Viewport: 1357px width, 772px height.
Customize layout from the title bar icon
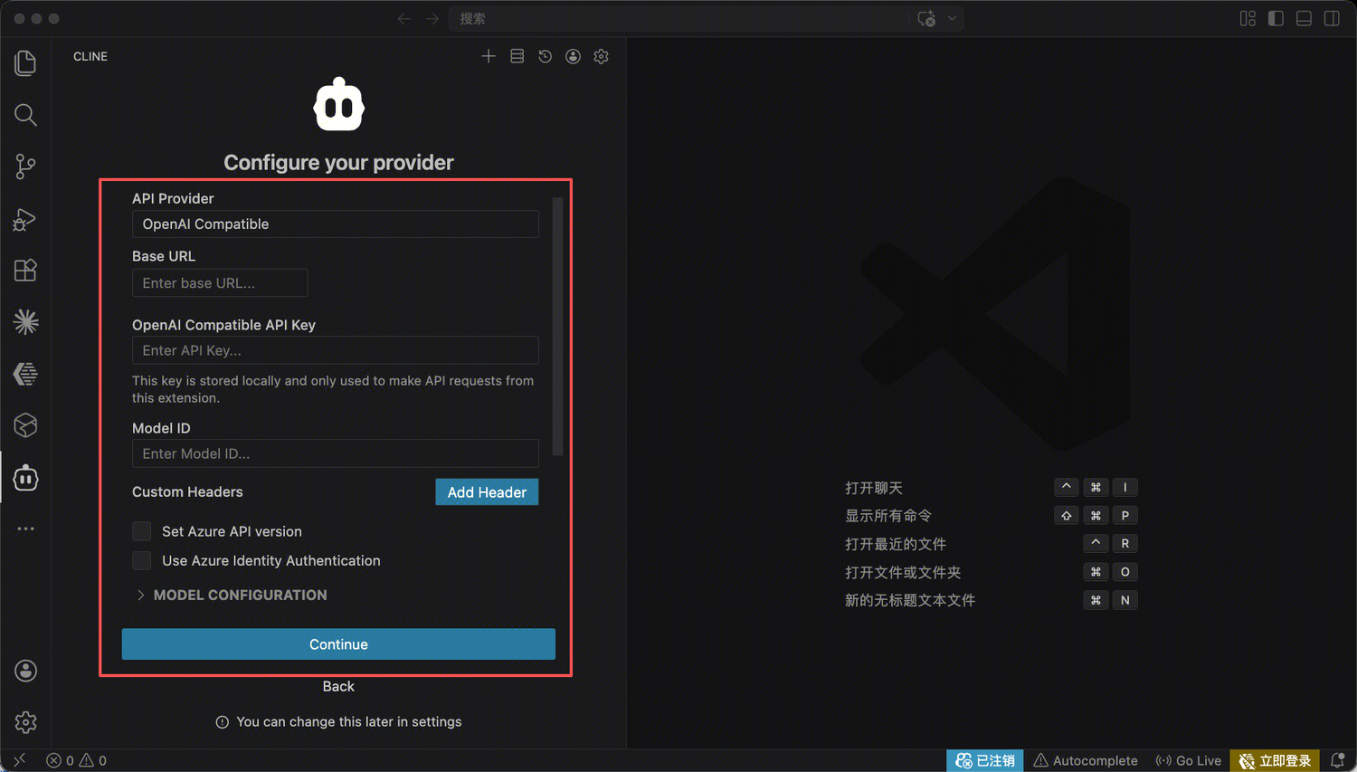tap(1248, 19)
